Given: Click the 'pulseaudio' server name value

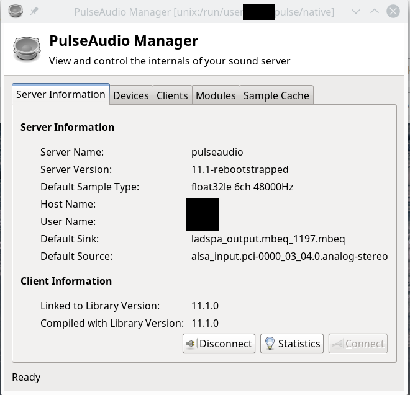Looking at the screenshot, I should [x=217, y=152].
